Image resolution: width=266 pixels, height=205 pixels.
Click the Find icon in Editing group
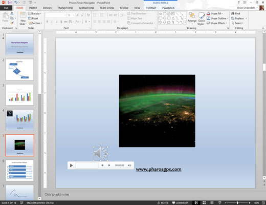pyautogui.click(x=236, y=13)
